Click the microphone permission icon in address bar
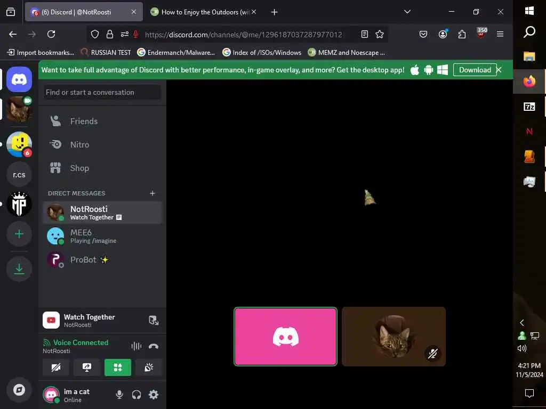 [x=136, y=34]
